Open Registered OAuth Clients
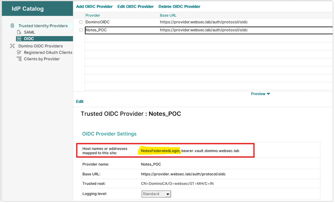This screenshot has width=335, height=203. click(x=48, y=52)
